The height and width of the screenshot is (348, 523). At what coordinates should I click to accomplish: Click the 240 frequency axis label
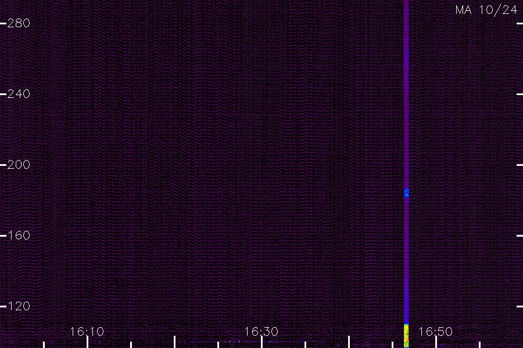click(x=19, y=94)
